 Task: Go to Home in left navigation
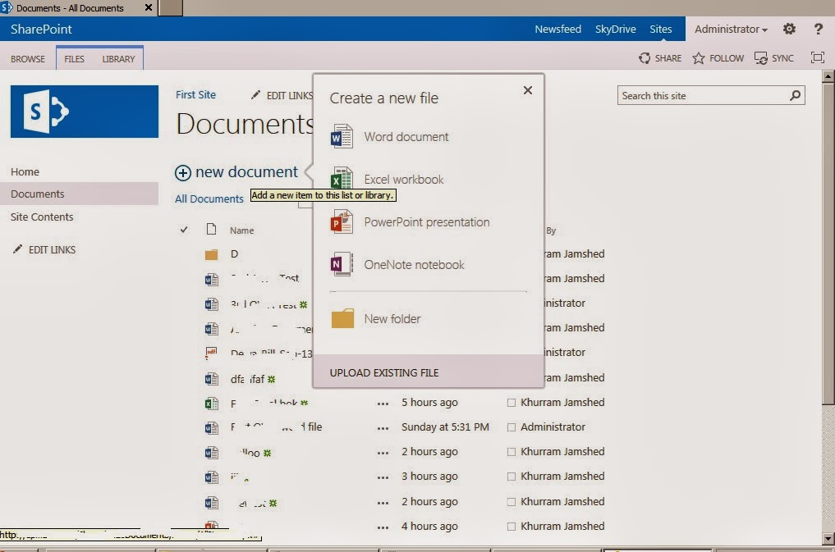(x=25, y=171)
